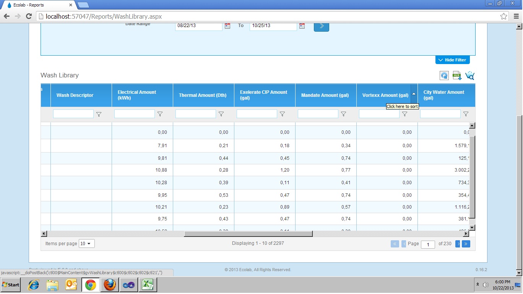The height and width of the screenshot is (294, 523).
Task: Click the filter funnel under Wash Descriptor
Action: point(99,114)
